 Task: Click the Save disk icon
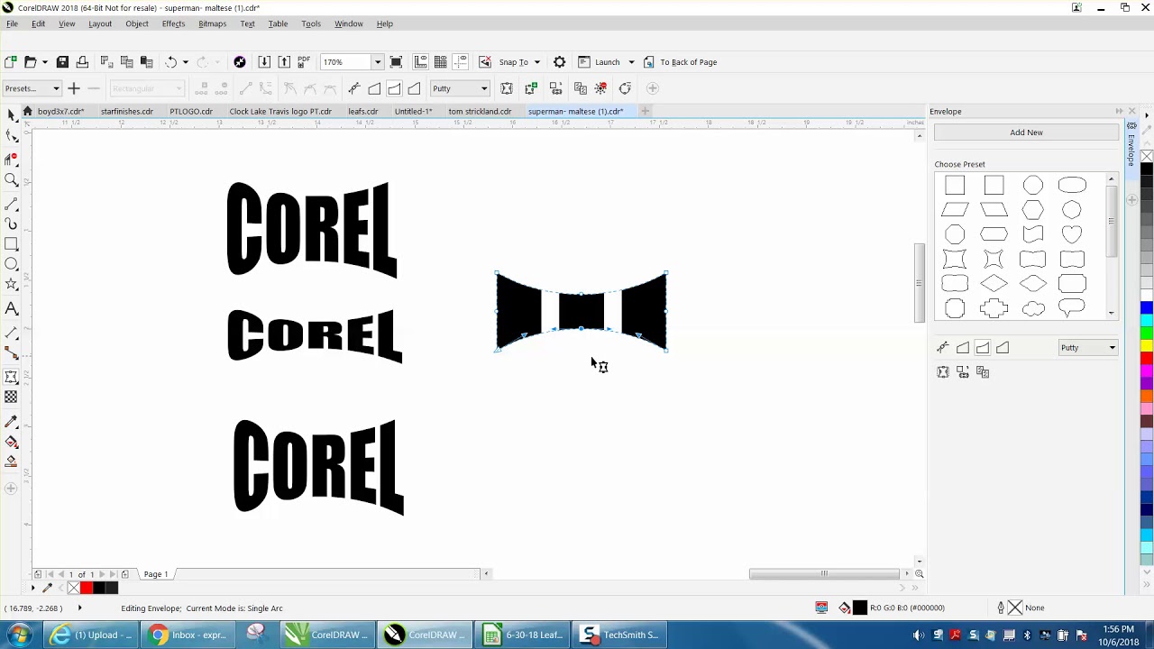pyautogui.click(x=62, y=62)
